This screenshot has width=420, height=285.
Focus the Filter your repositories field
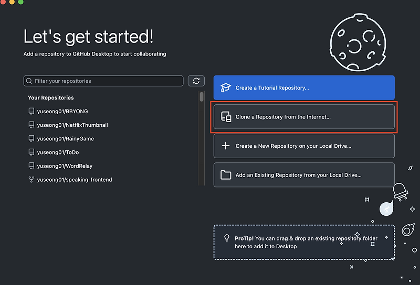pyautogui.click(x=103, y=81)
